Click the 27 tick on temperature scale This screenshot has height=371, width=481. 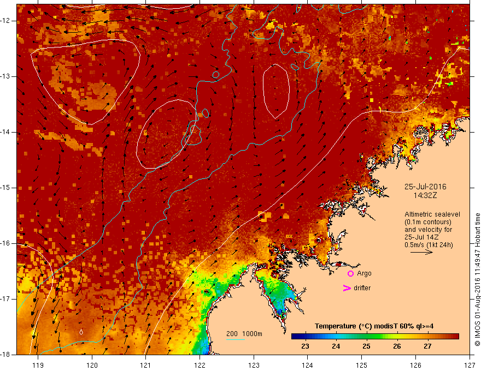pos(427,346)
